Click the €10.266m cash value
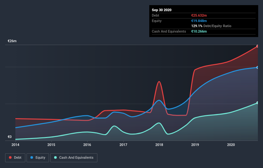 199,31
